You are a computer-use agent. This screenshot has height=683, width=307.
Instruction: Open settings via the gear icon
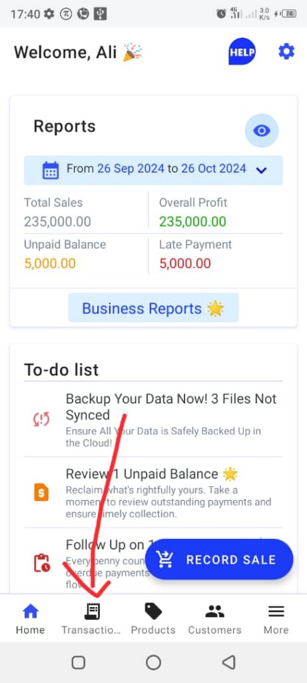pos(286,52)
